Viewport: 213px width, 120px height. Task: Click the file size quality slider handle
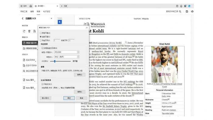tap(54, 61)
